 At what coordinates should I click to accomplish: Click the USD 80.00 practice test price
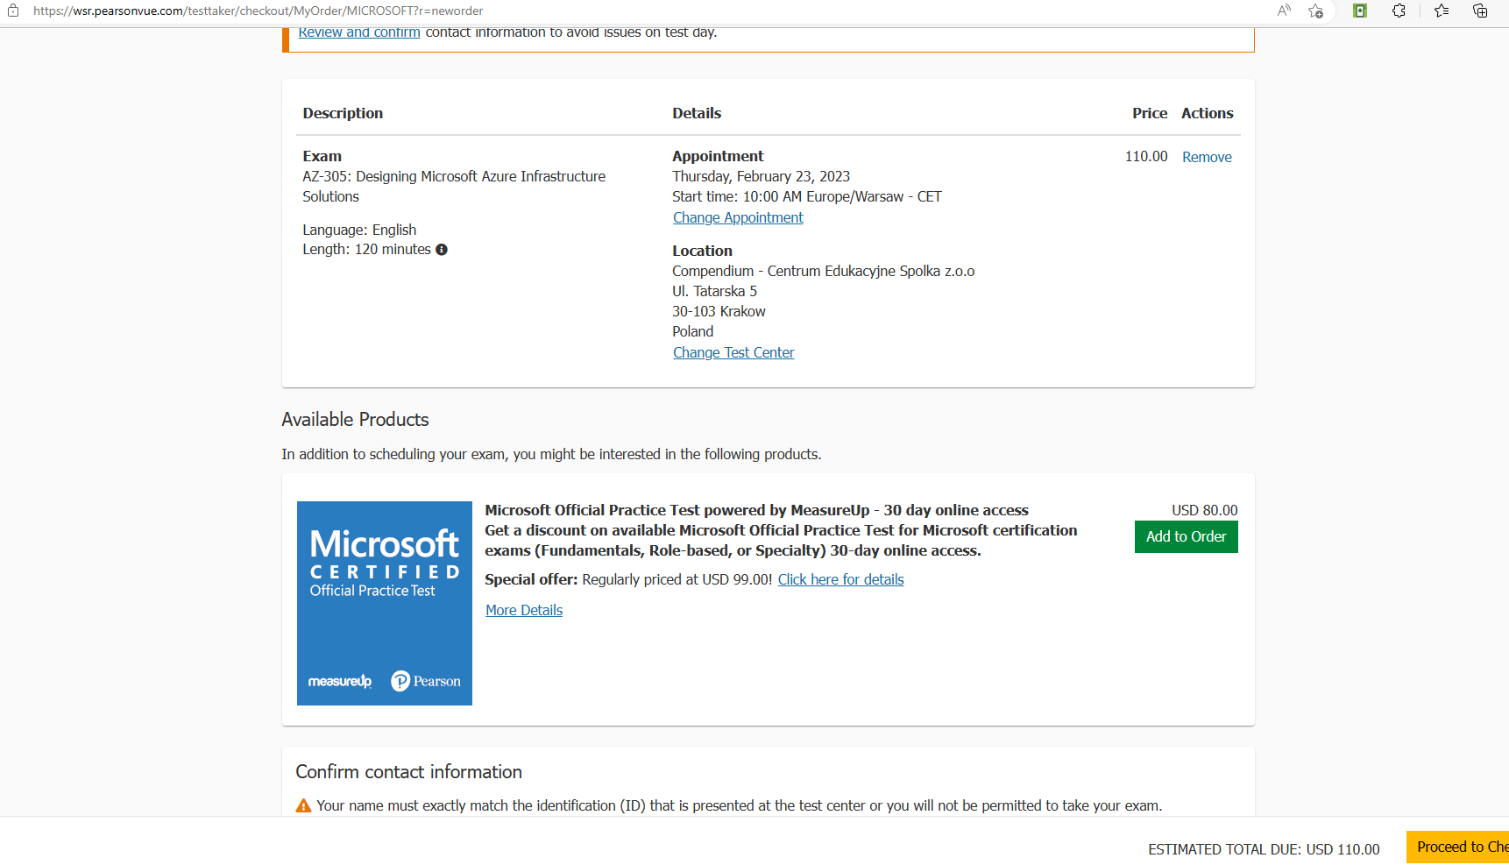click(1205, 510)
